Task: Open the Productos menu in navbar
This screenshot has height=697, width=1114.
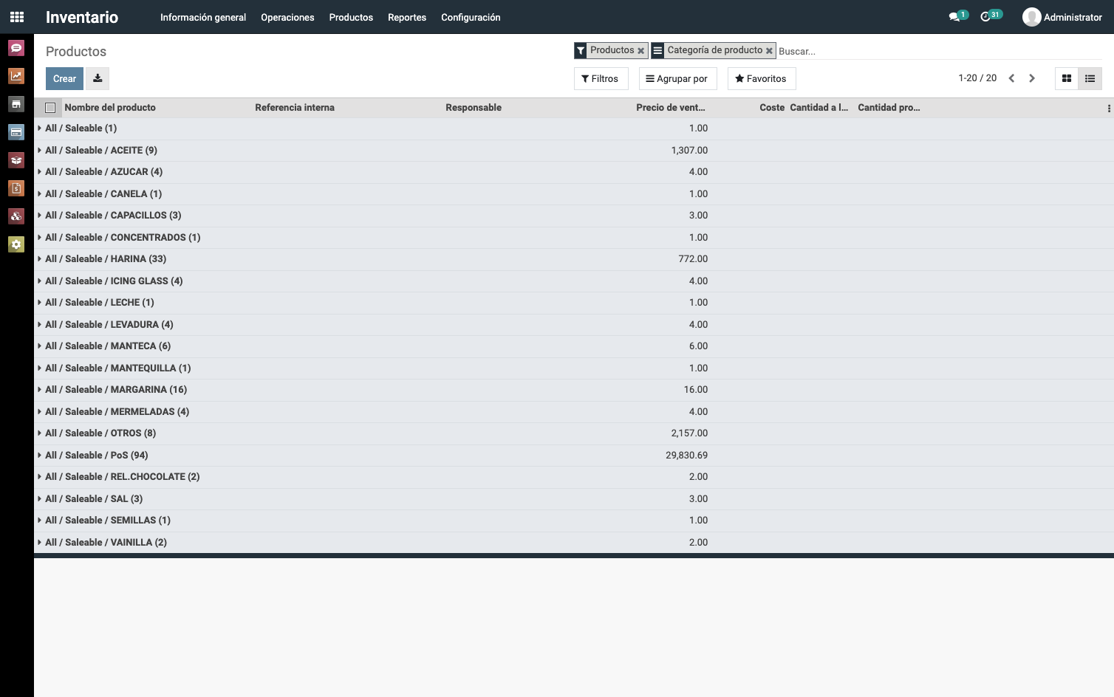Action: pyautogui.click(x=351, y=17)
